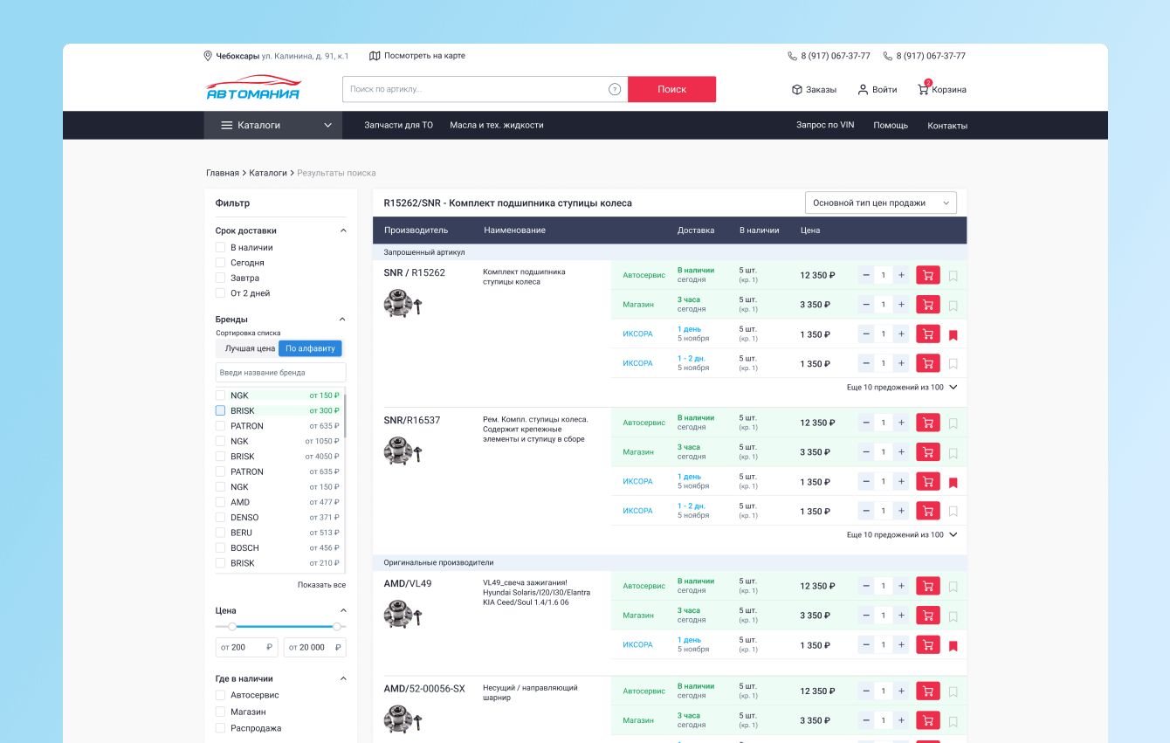1170x743 pixels.
Task: Collapse the Срок доставки filter section
Action: (x=343, y=230)
